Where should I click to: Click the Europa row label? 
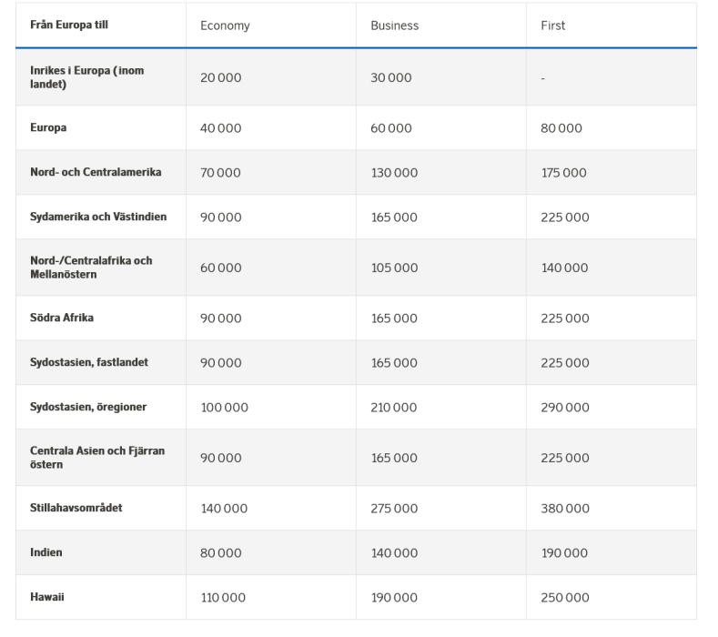[48, 128]
